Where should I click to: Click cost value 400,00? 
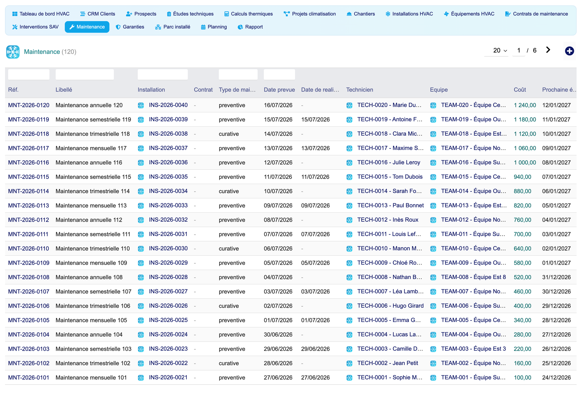tap(522, 306)
